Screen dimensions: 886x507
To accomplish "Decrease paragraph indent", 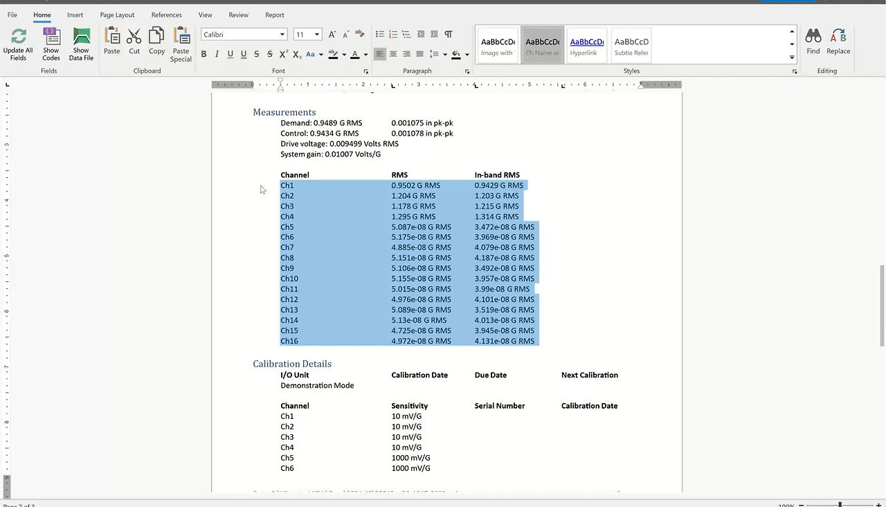I will [421, 34].
